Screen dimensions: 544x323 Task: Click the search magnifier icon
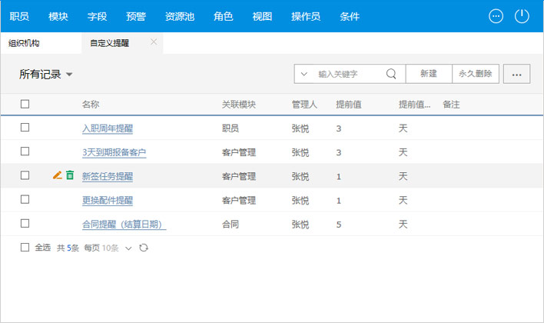tap(391, 74)
